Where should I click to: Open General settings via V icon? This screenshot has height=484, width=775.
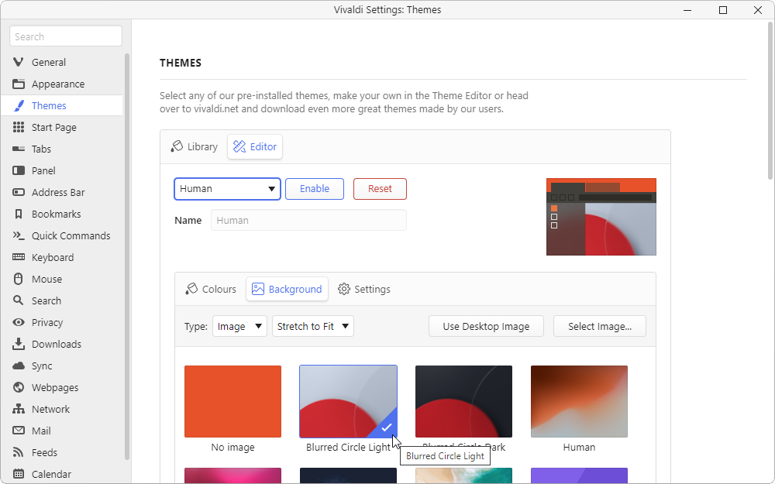(x=19, y=62)
